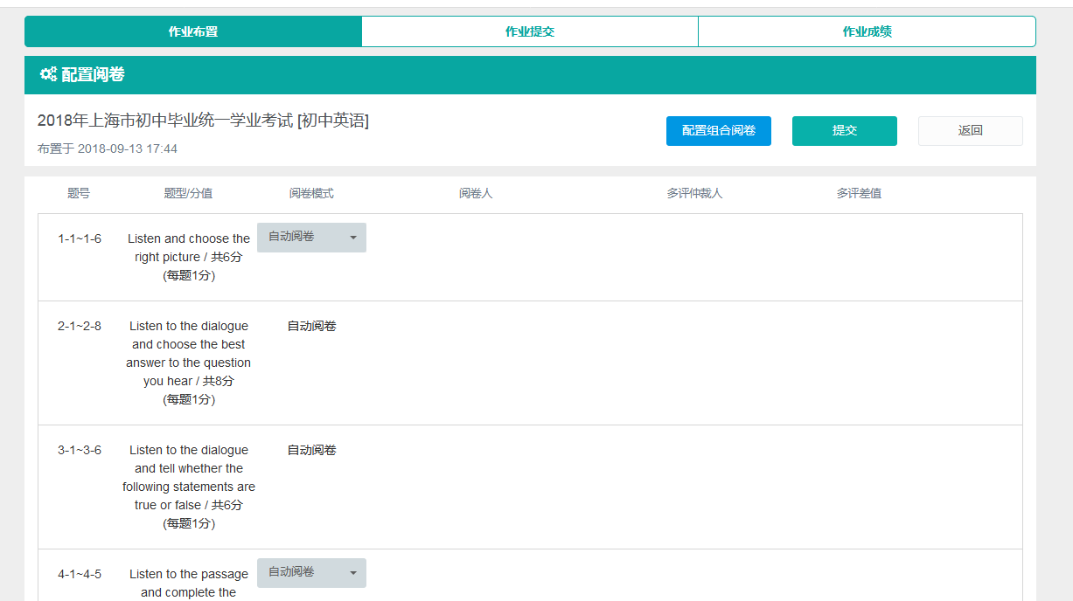Click the 配置组合阅卷 button
This screenshot has height=601, width=1073.
click(x=719, y=131)
